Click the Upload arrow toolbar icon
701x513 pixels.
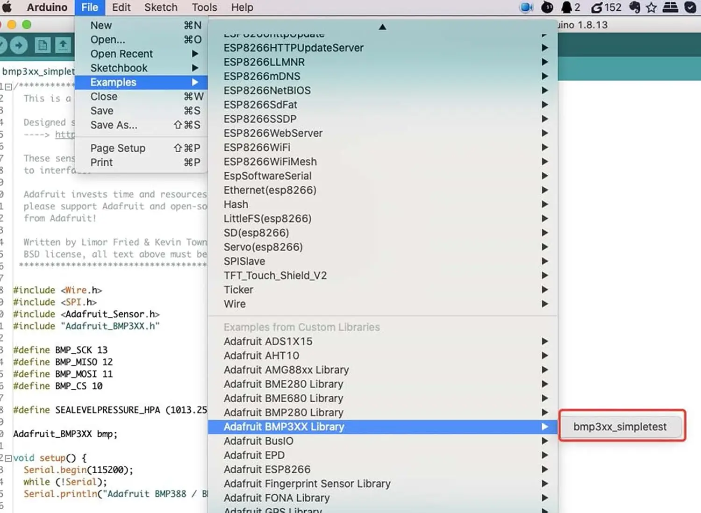coord(18,45)
